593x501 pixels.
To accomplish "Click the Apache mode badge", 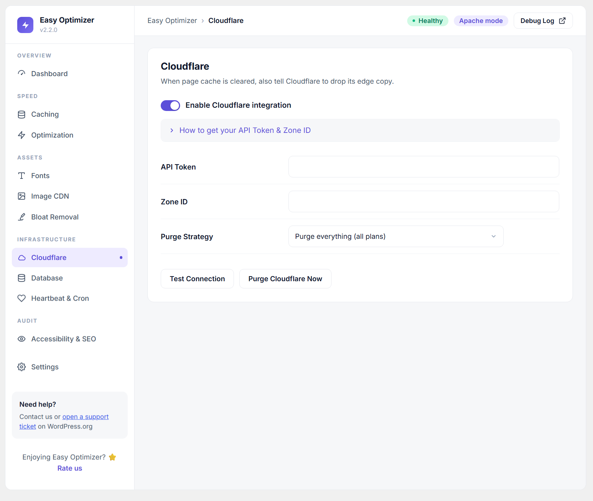I will 481,21.
